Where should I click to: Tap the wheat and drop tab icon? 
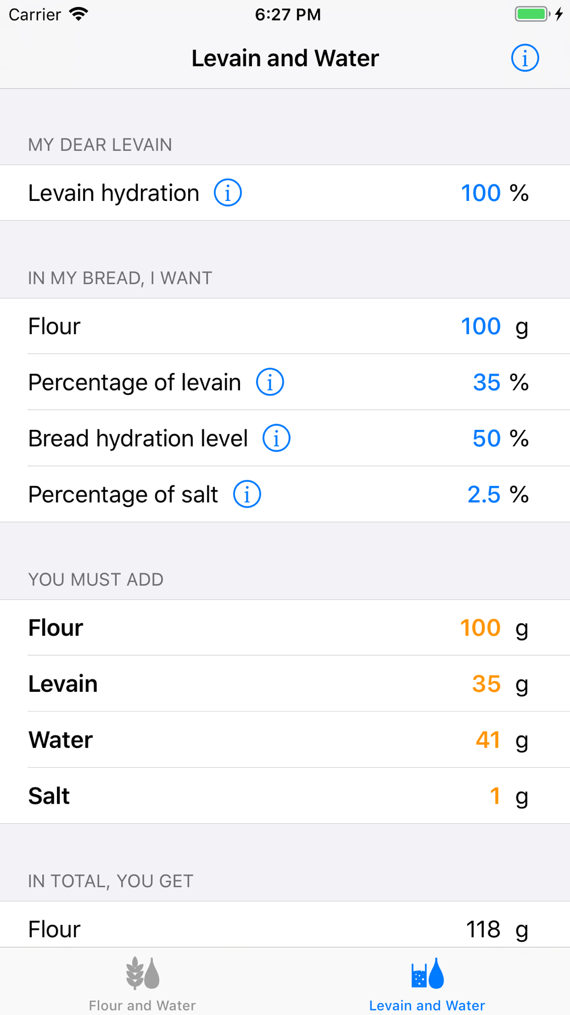142,973
